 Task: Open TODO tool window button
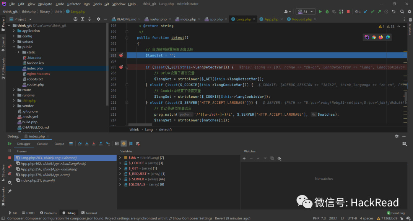click(28, 213)
